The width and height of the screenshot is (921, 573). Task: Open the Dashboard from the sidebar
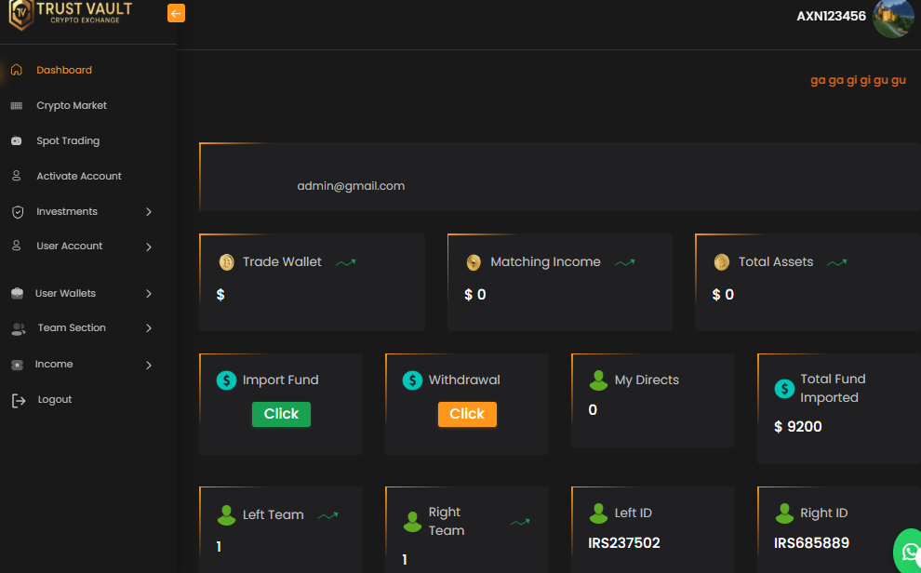pyautogui.click(x=64, y=70)
